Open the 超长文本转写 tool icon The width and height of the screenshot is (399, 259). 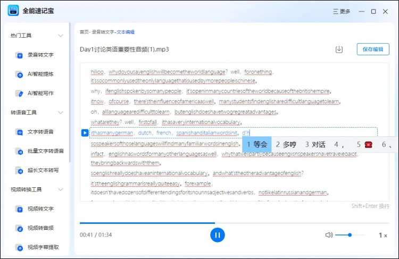click(x=19, y=171)
